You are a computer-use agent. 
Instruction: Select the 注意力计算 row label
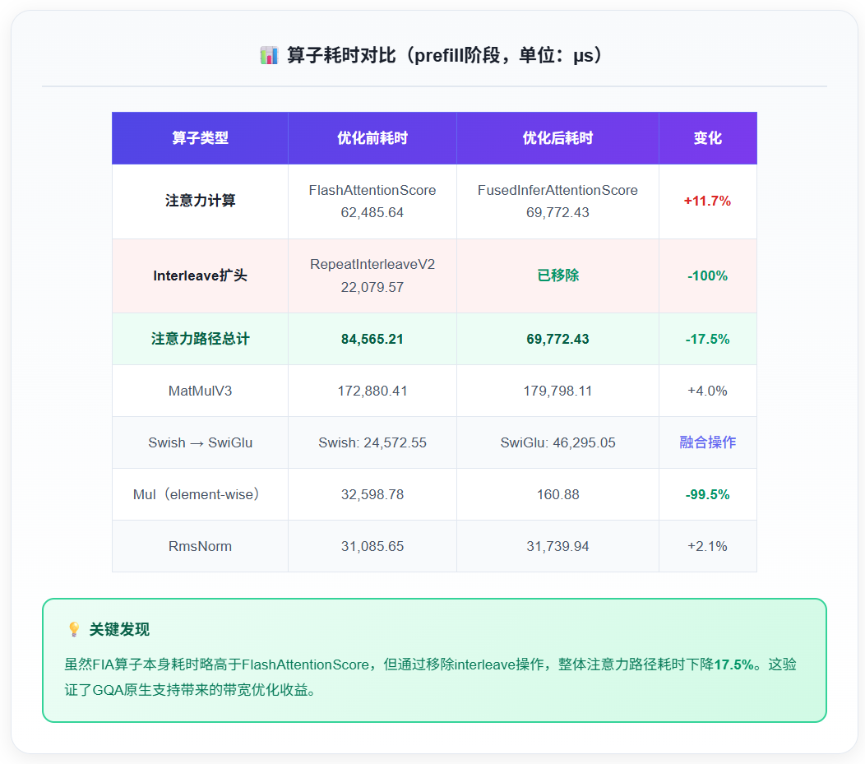click(x=201, y=201)
